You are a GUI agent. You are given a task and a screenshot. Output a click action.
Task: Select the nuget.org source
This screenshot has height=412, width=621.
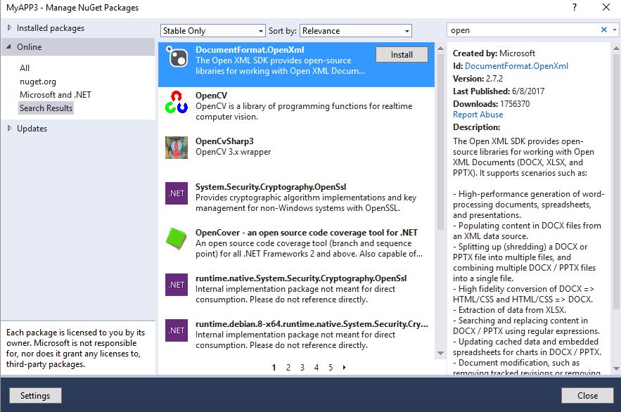point(38,81)
